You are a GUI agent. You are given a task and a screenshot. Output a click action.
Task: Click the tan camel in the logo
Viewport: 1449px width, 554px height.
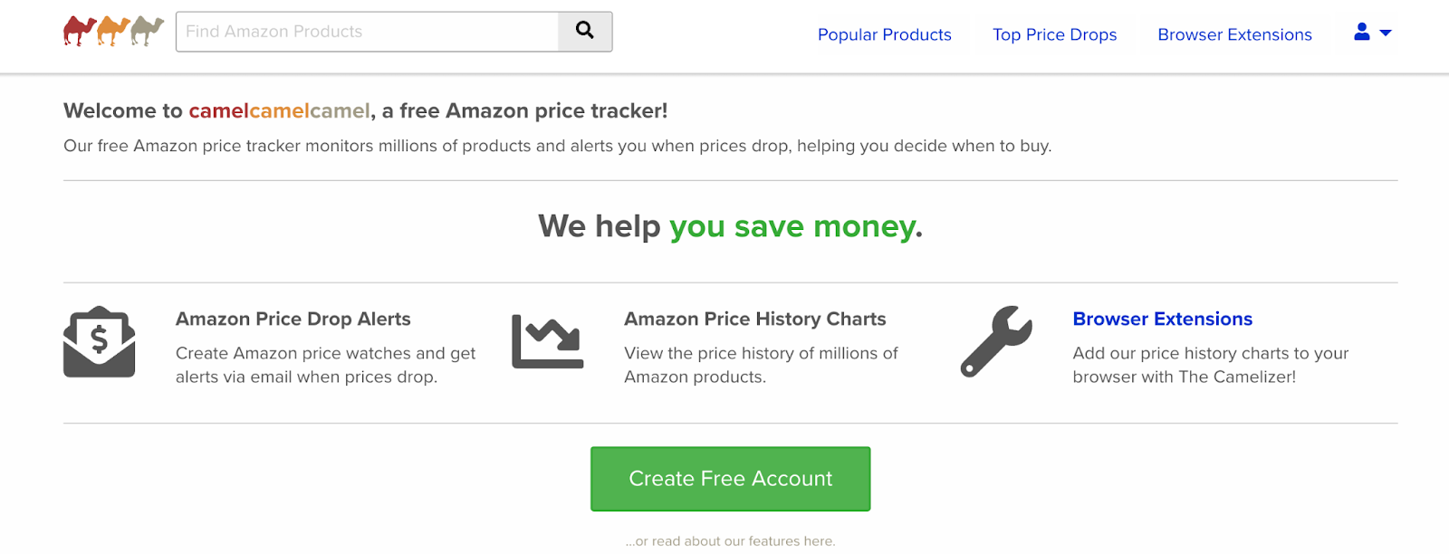point(147,32)
